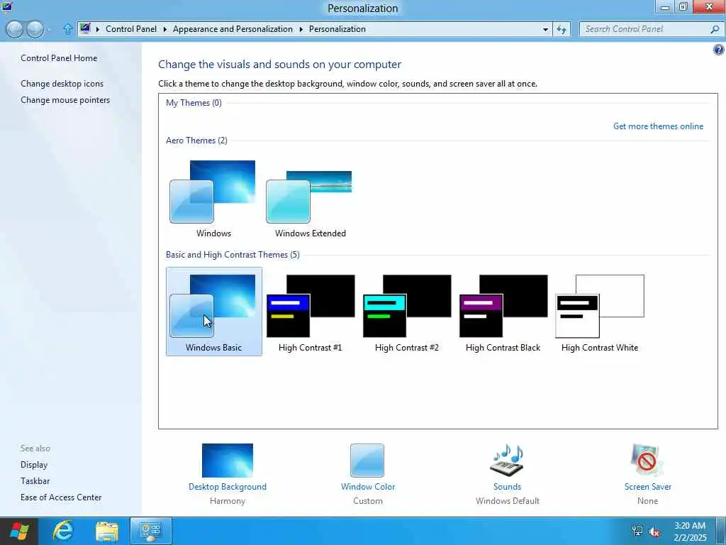Open the Taskbar link under See also

(35, 481)
